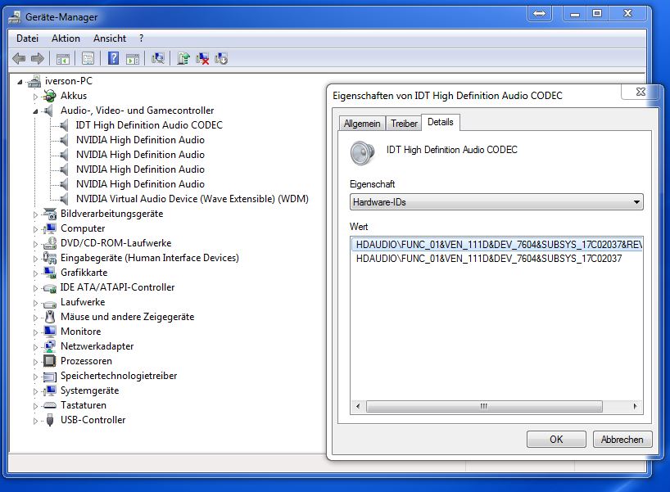The image size is (670, 492).
Task: Select the Speichertechnologietreiber tree entry
Action: click(x=119, y=376)
